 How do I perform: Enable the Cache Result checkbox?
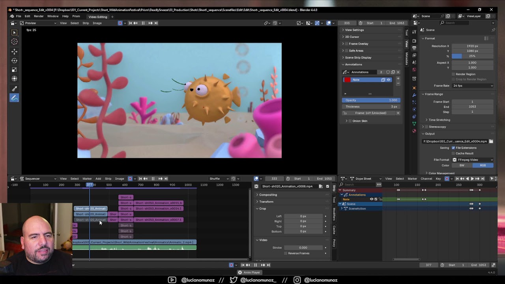453,153
